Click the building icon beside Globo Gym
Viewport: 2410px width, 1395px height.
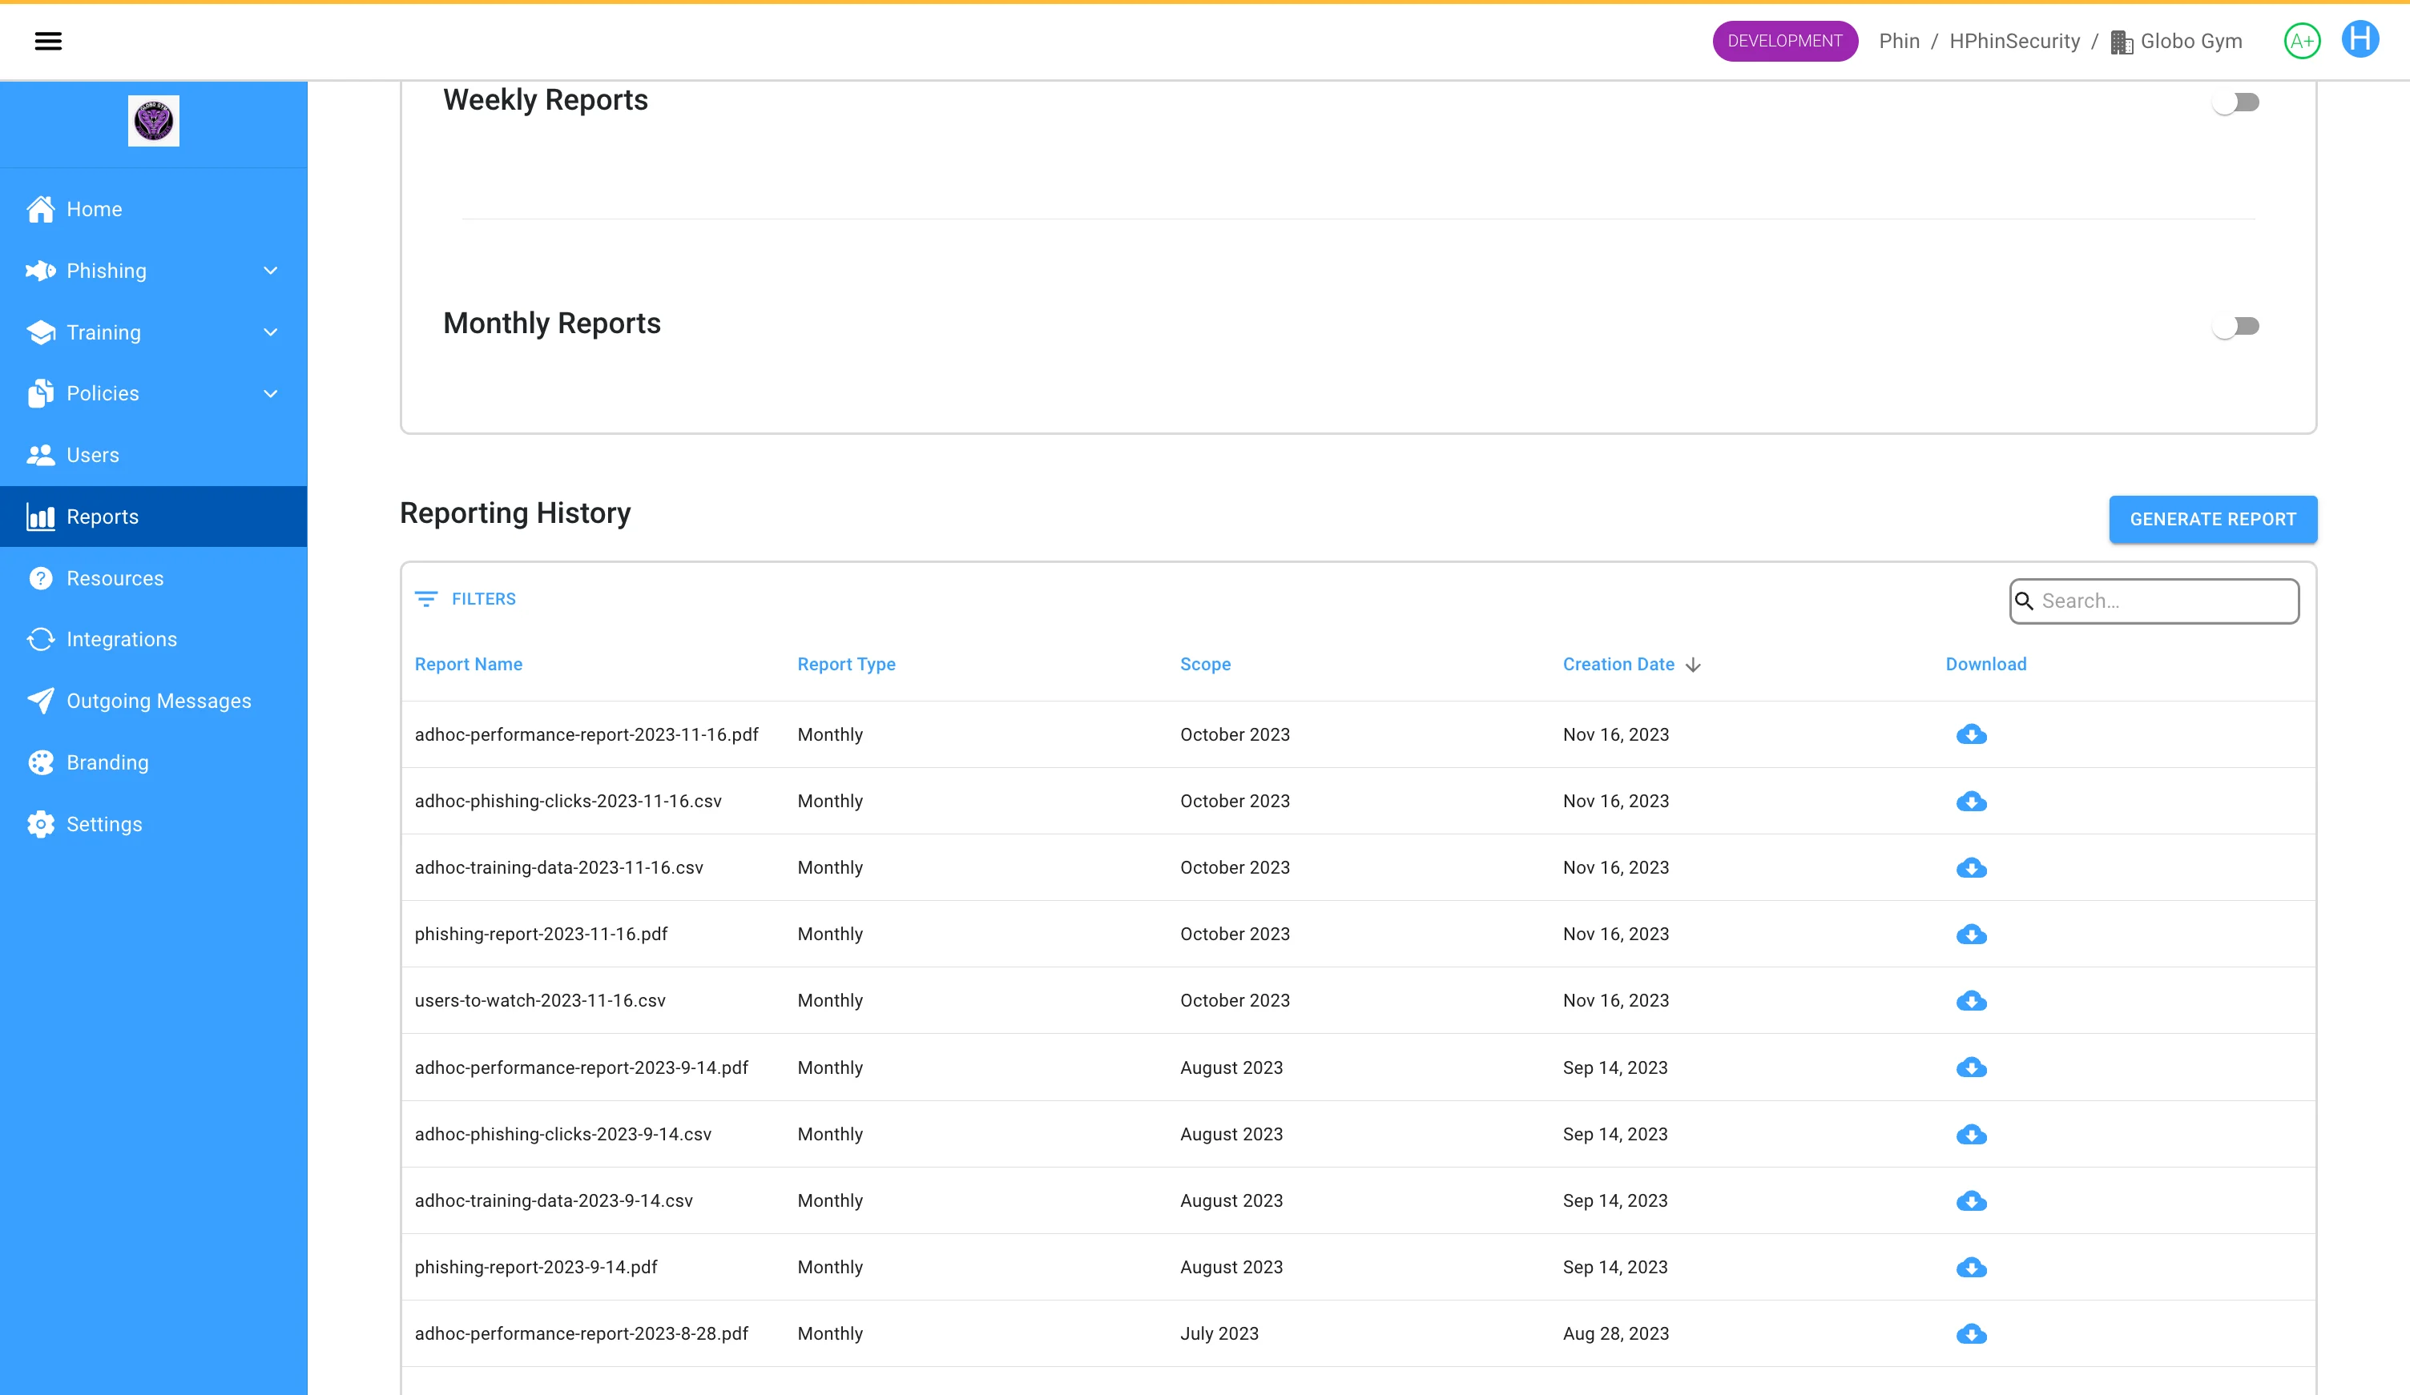[2122, 42]
